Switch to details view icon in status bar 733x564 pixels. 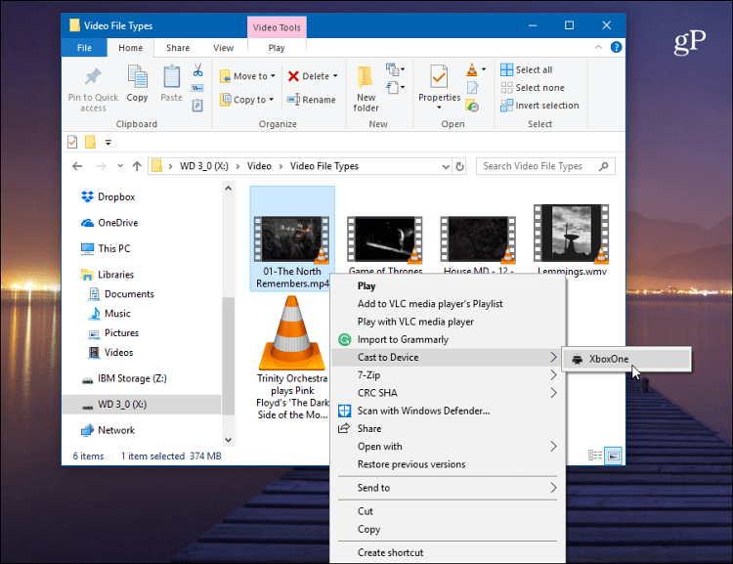point(594,456)
